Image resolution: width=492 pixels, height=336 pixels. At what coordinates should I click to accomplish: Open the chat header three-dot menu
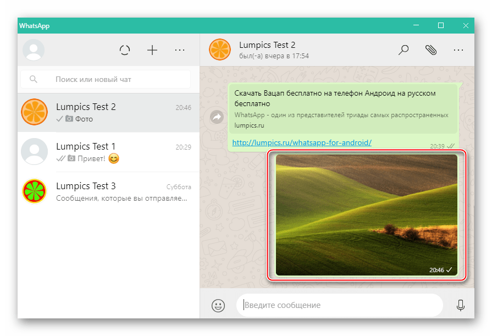point(458,50)
